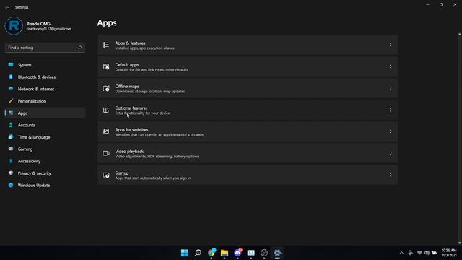Image resolution: width=462 pixels, height=260 pixels.
Task: Click the Risadu OMG profile avatar
Action: pyautogui.click(x=14, y=26)
